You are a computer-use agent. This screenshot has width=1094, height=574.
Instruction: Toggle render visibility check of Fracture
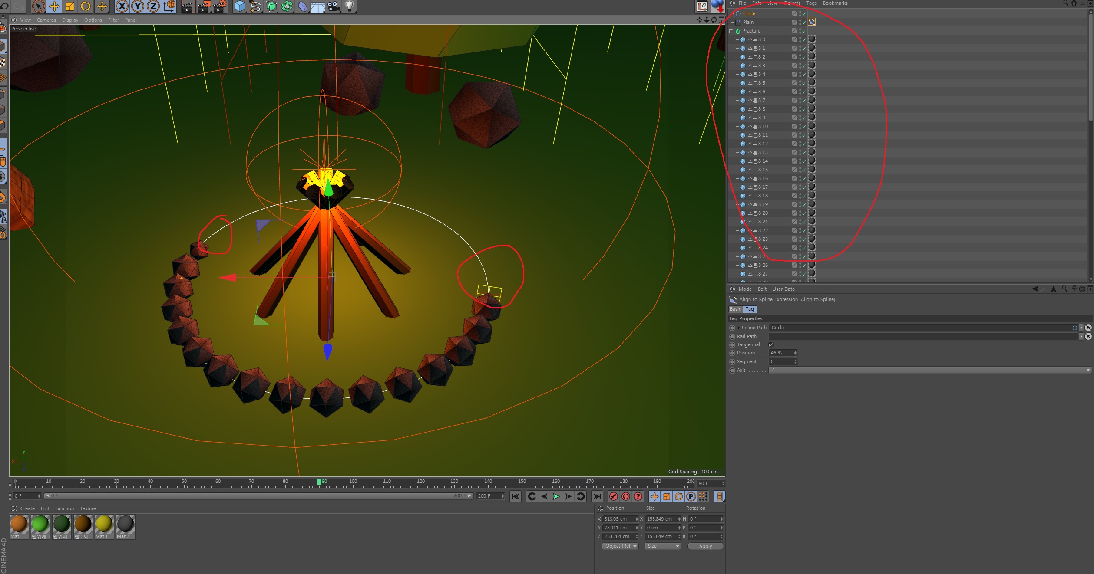click(x=804, y=31)
